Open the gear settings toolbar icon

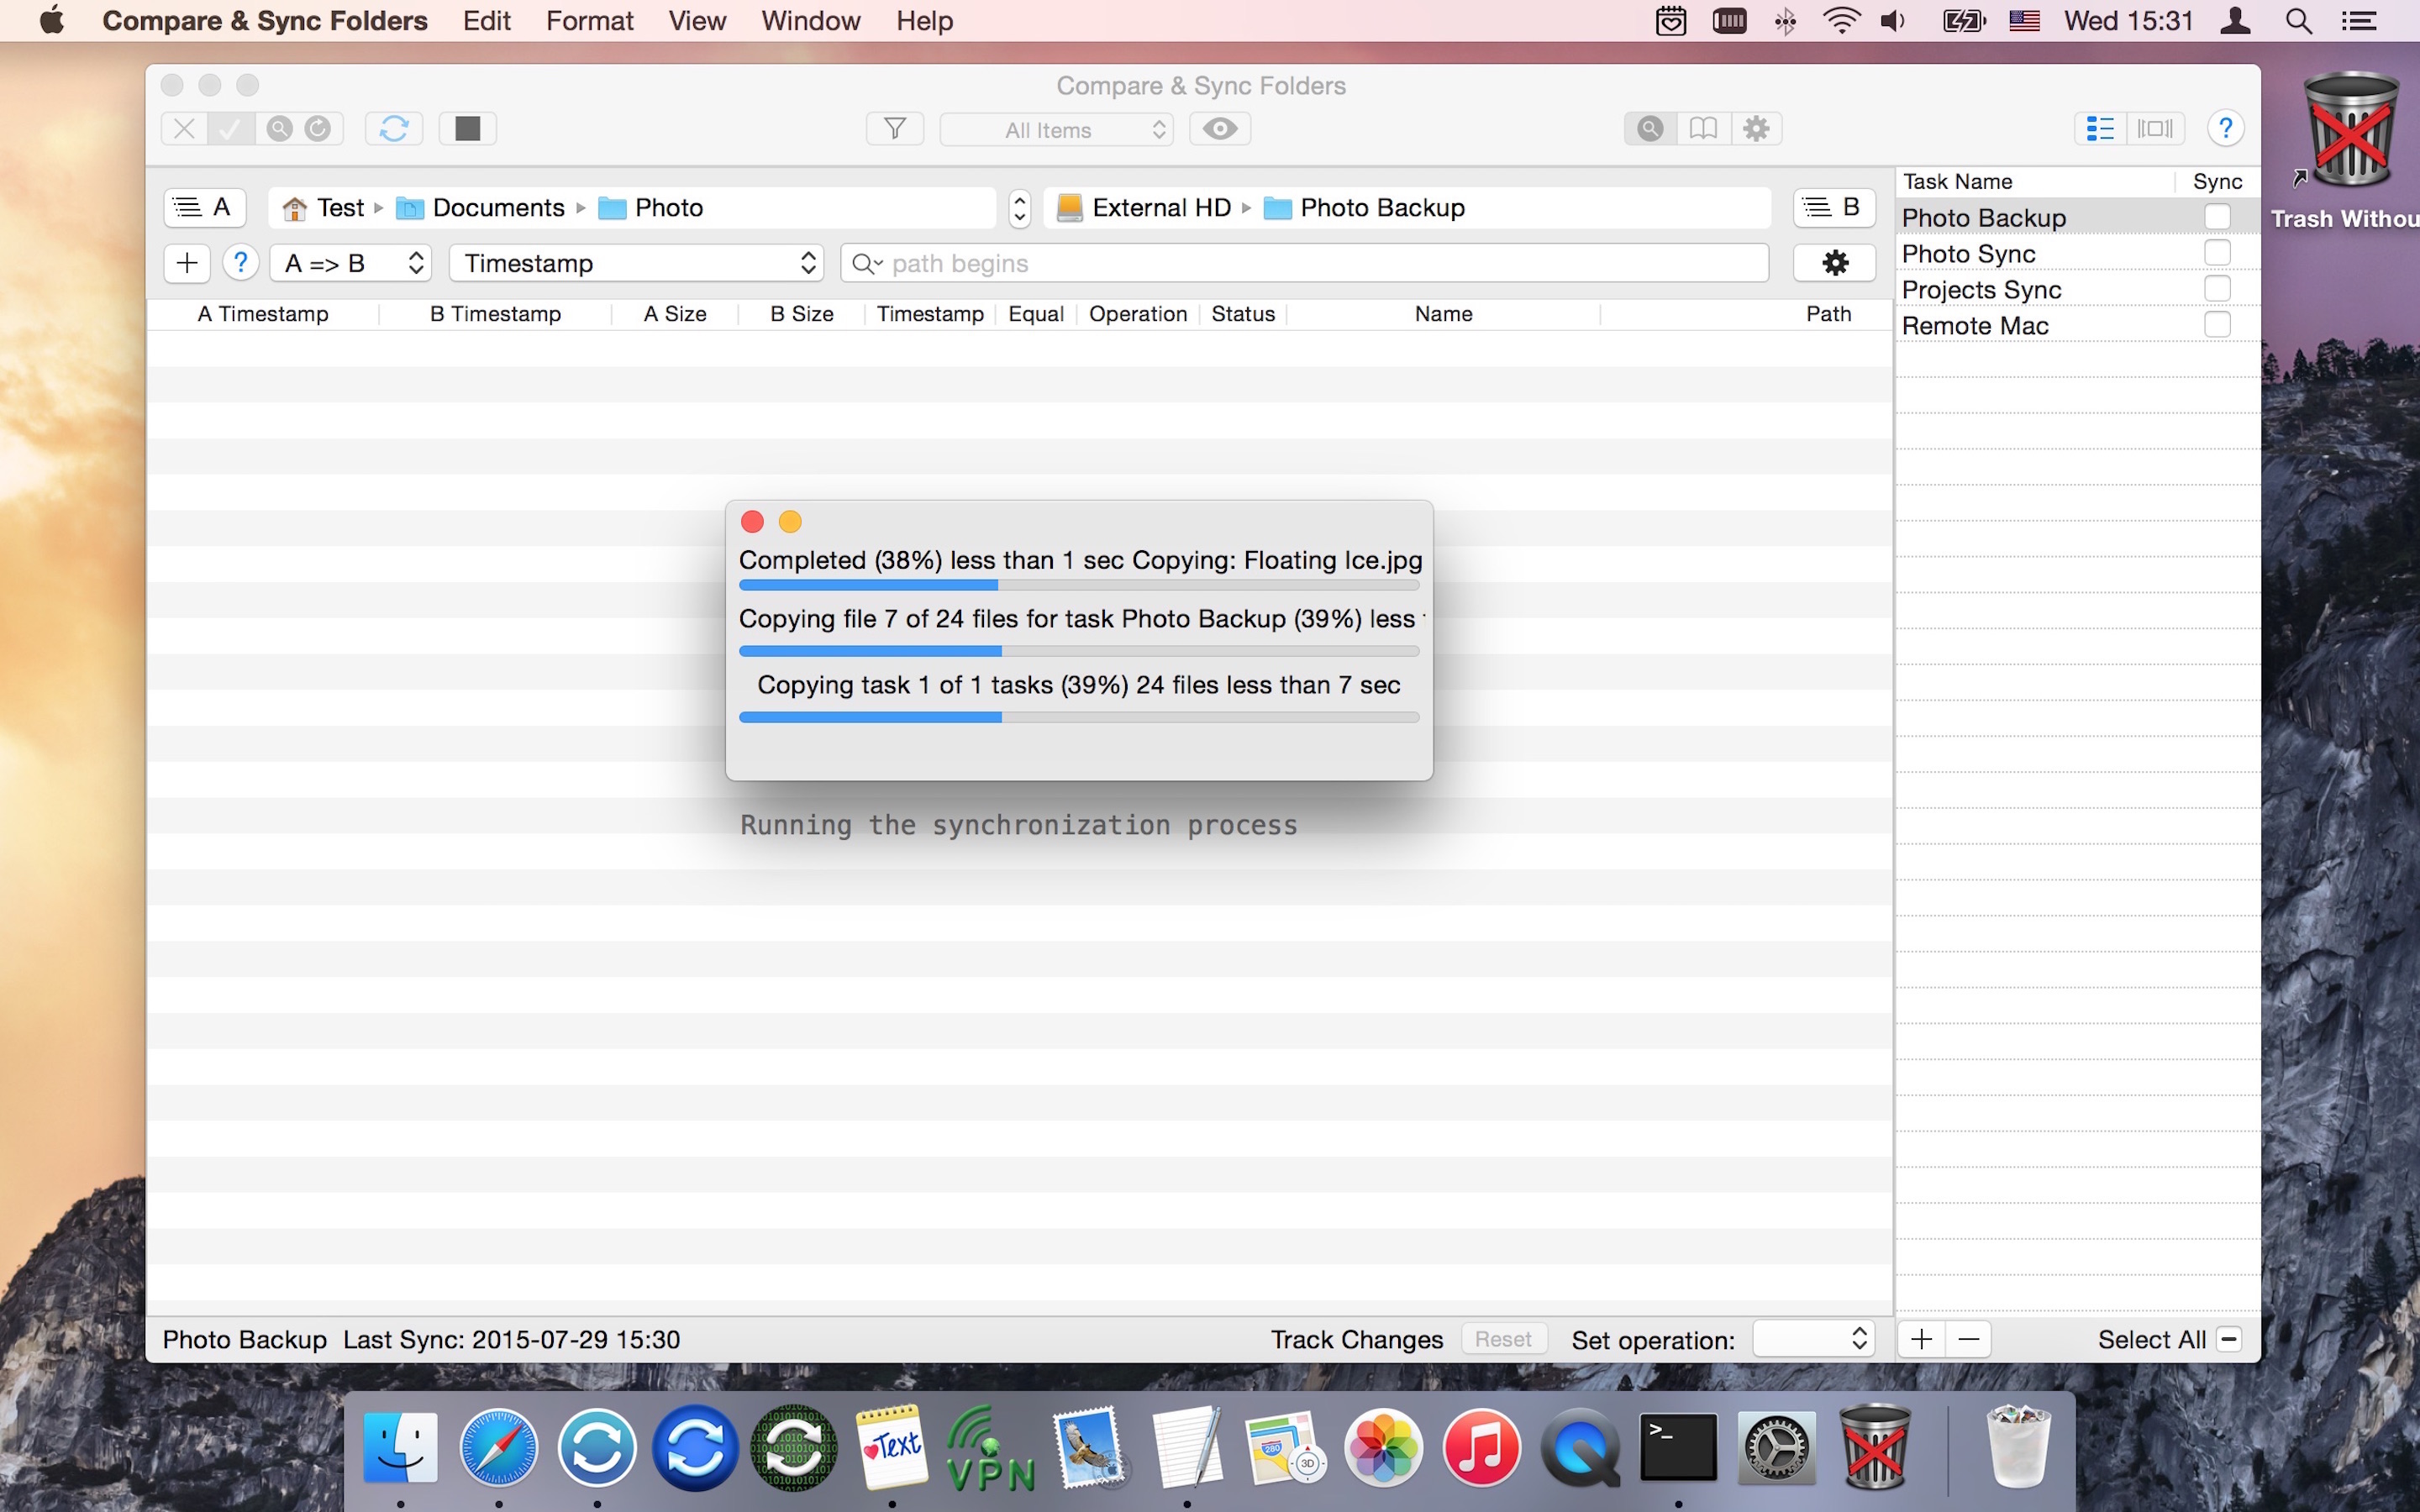pyautogui.click(x=1756, y=129)
